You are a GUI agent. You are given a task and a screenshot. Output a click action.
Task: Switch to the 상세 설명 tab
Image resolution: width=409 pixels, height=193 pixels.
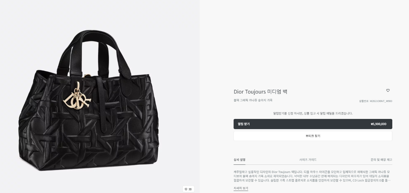coord(239,160)
